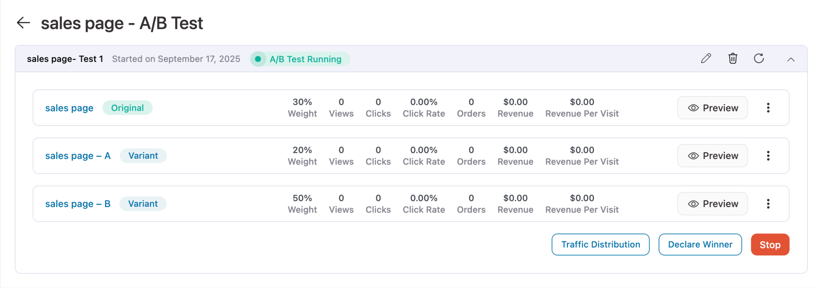Open the sales page – B link
Image resolution: width=820 pixels, height=288 pixels.
click(x=78, y=204)
